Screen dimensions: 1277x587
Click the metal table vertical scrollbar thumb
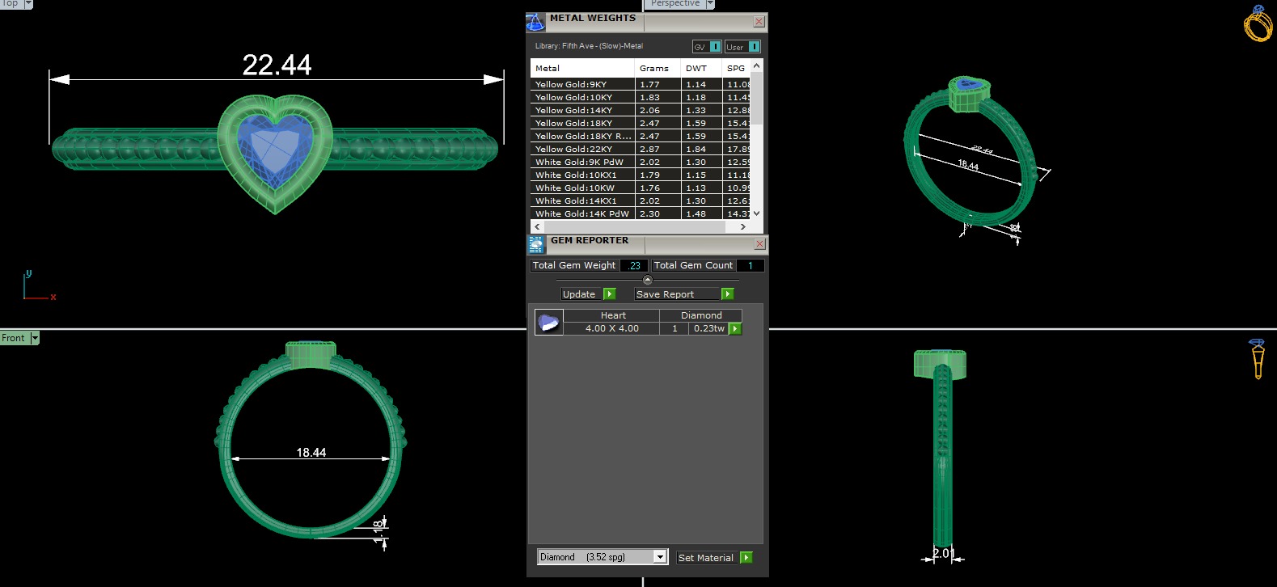tap(756, 98)
